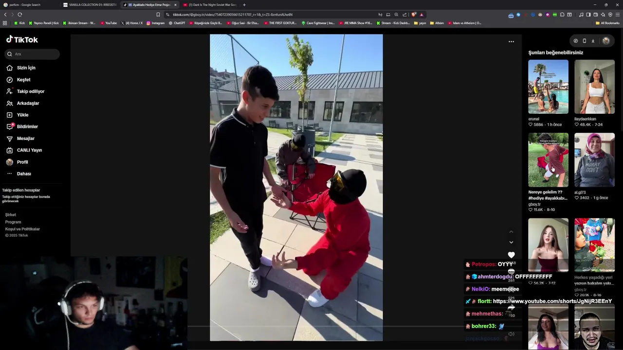Click the erunal username link
The height and width of the screenshot is (350, 623).
point(534,119)
